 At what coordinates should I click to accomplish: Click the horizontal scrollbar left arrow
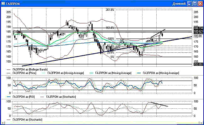(x=3, y=123)
